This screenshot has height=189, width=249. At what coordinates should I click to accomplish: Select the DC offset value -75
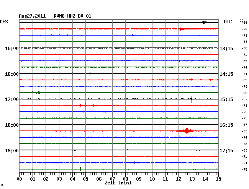point(244,169)
